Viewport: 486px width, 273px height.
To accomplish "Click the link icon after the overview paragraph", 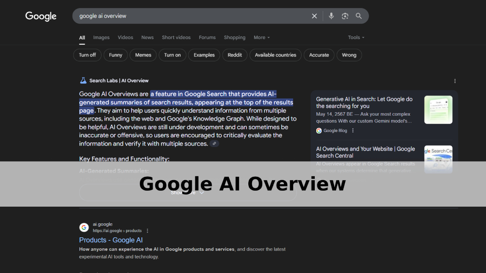I will tap(214, 143).
